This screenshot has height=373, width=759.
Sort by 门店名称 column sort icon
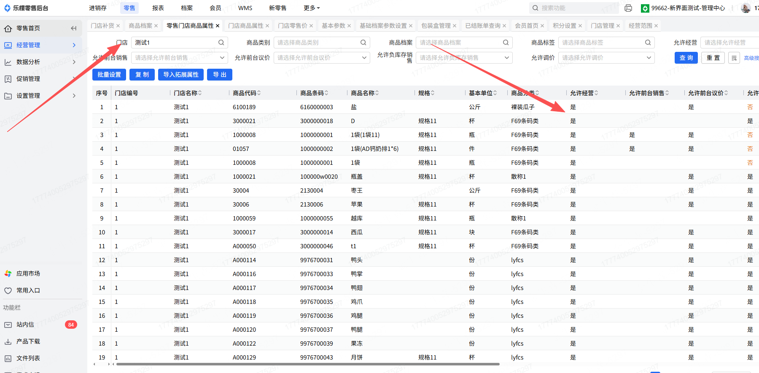tap(200, 93)
